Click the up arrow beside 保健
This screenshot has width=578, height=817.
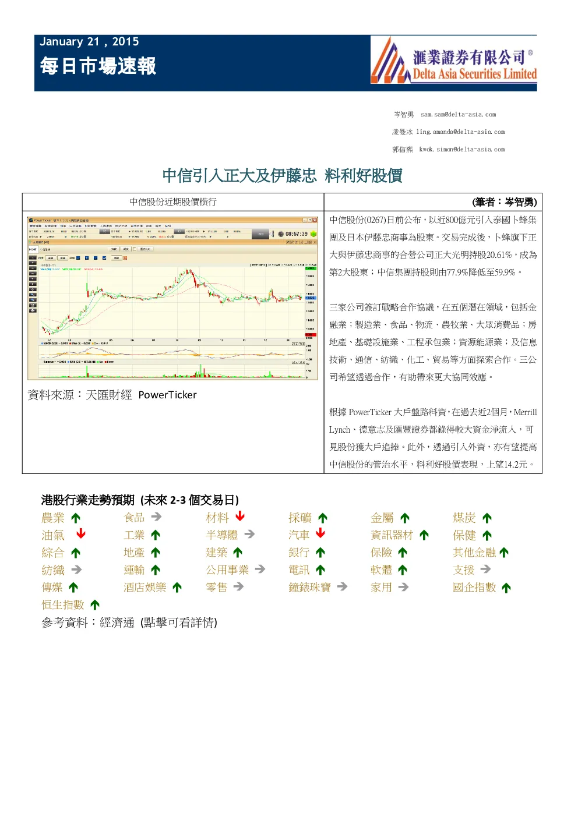coord(487,535)
